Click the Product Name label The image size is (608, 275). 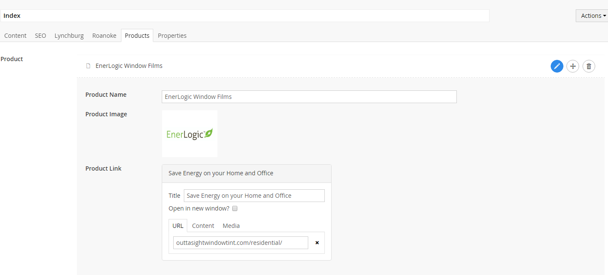pos(106,95)
